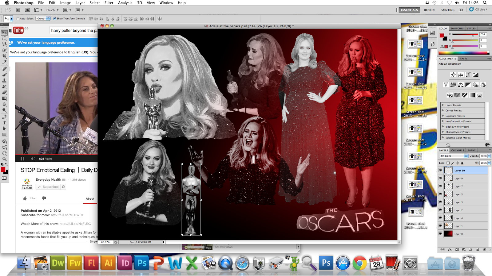The width and height of the screenshot is (492, 276).
Task: Select the Eyedropper tool
Action: [4, 62]
